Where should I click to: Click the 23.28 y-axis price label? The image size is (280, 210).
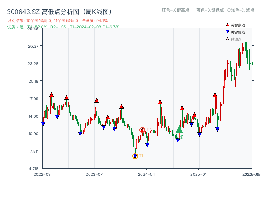click(33, 64)
